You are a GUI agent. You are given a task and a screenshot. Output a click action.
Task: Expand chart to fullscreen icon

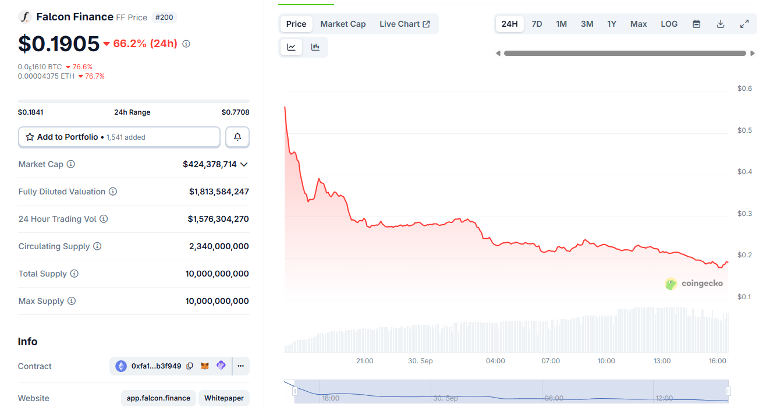(x=744, y=24)
